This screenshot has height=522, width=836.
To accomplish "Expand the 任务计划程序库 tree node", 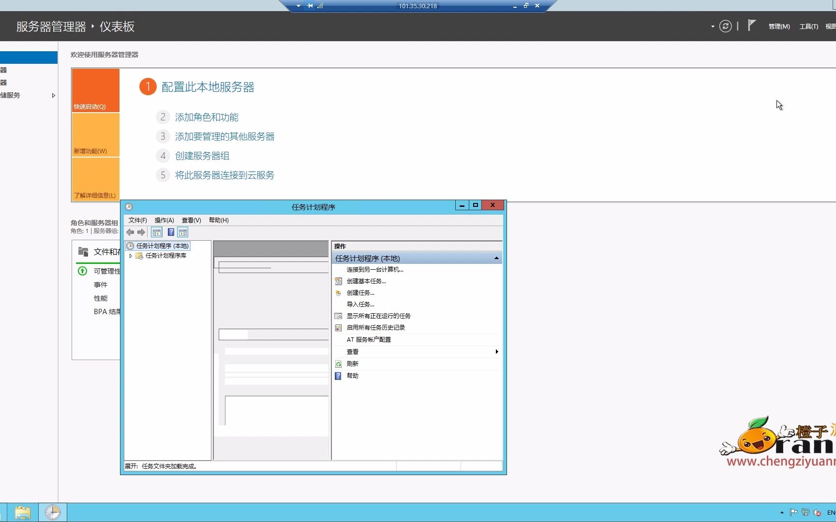I will pyautogui.click(x=131, y=256).
